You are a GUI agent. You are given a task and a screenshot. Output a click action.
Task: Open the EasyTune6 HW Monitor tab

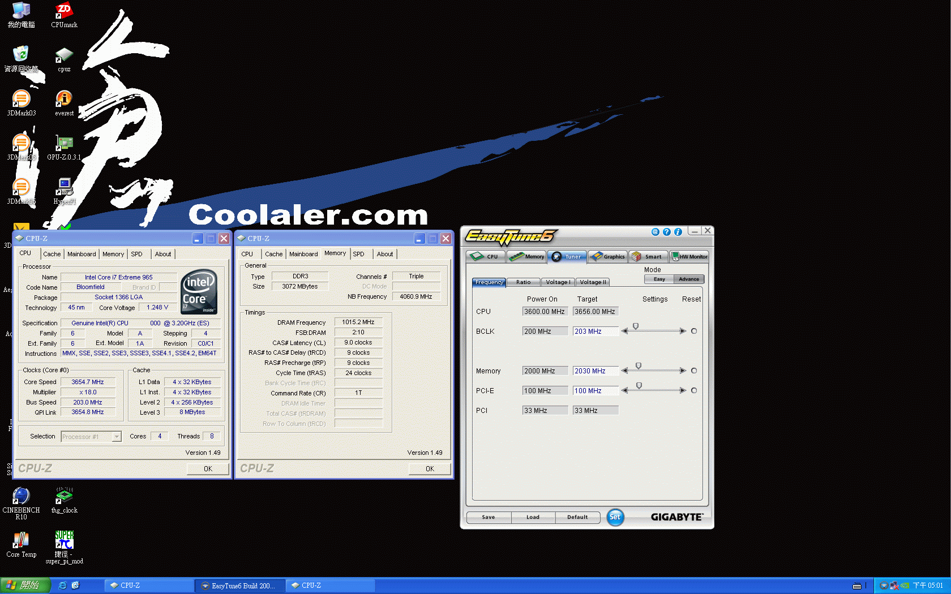click(689, 257)
